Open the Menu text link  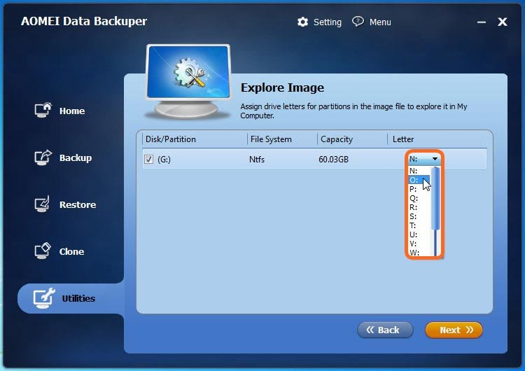pos(380,22)
